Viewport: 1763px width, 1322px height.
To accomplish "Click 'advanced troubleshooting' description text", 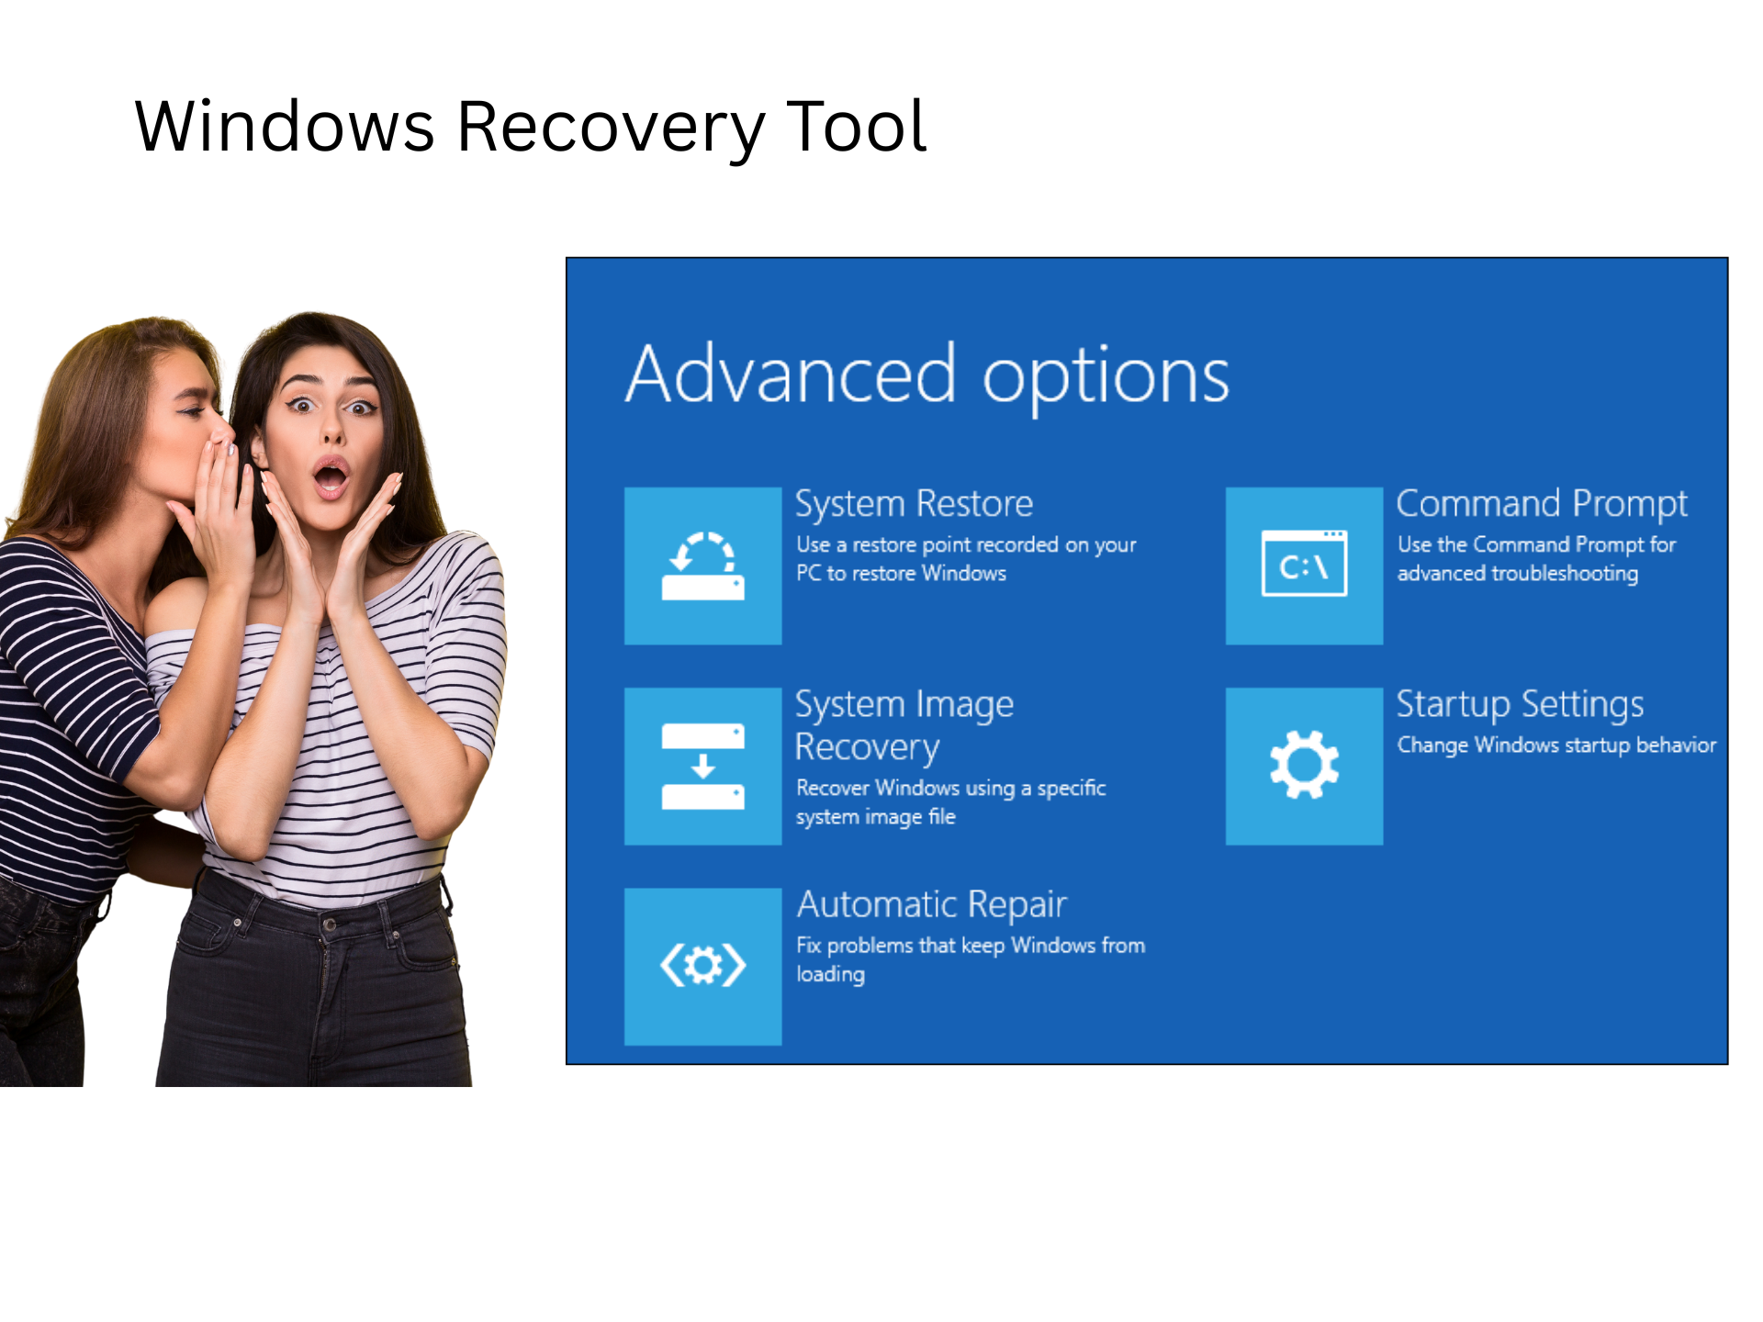I will click(1518, 574).
